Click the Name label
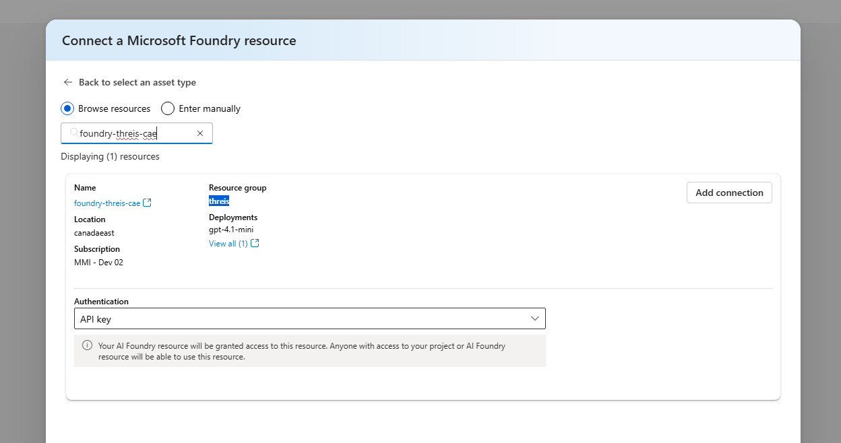 tap(85, 188)
